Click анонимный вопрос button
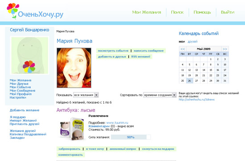 click(x=123, y=149)
